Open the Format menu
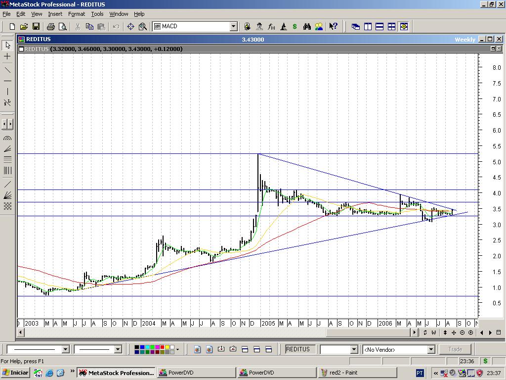The image size is (506, 380). coord(77,14)
